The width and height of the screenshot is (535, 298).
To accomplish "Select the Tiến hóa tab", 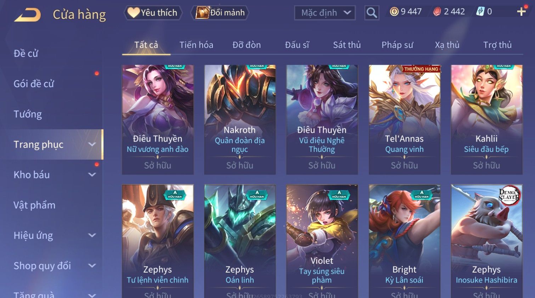I will point(196,45).
